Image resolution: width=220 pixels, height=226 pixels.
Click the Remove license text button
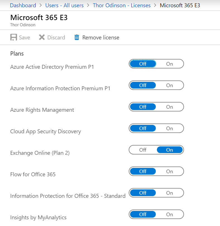click(101, 37)
